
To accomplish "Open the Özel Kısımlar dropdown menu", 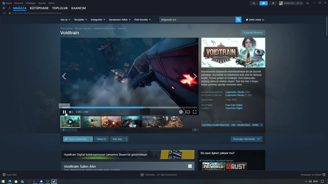I will coord(142,20).
